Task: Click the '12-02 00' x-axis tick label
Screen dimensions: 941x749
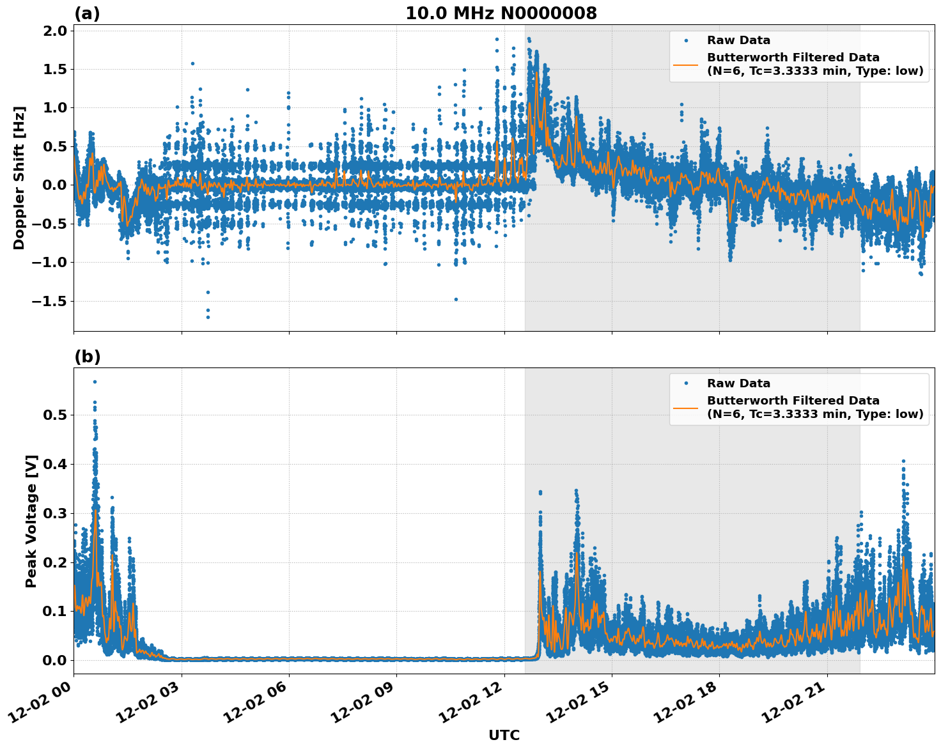Action: pos(40,702)
